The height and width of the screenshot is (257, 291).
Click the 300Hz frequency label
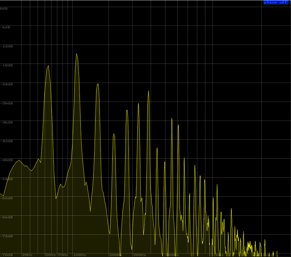(x=140, y=255)
